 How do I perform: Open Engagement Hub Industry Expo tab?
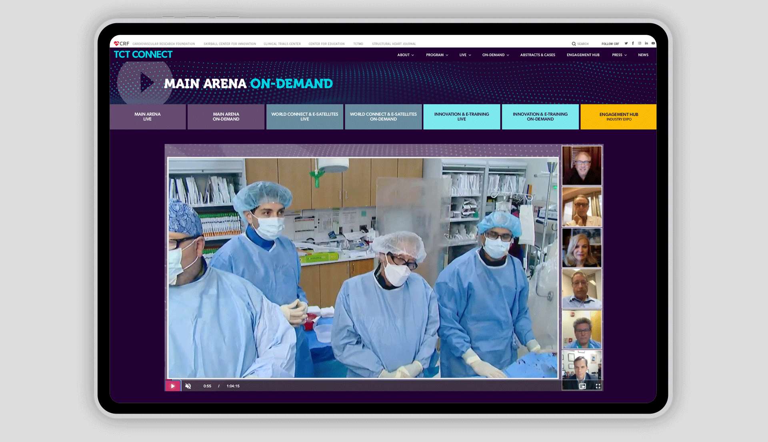(618, 117)
